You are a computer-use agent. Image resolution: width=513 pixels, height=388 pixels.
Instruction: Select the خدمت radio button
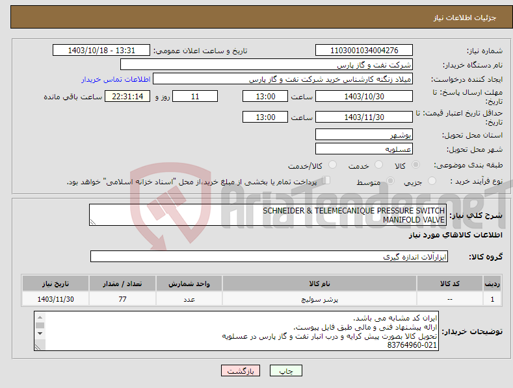point(378,165)
